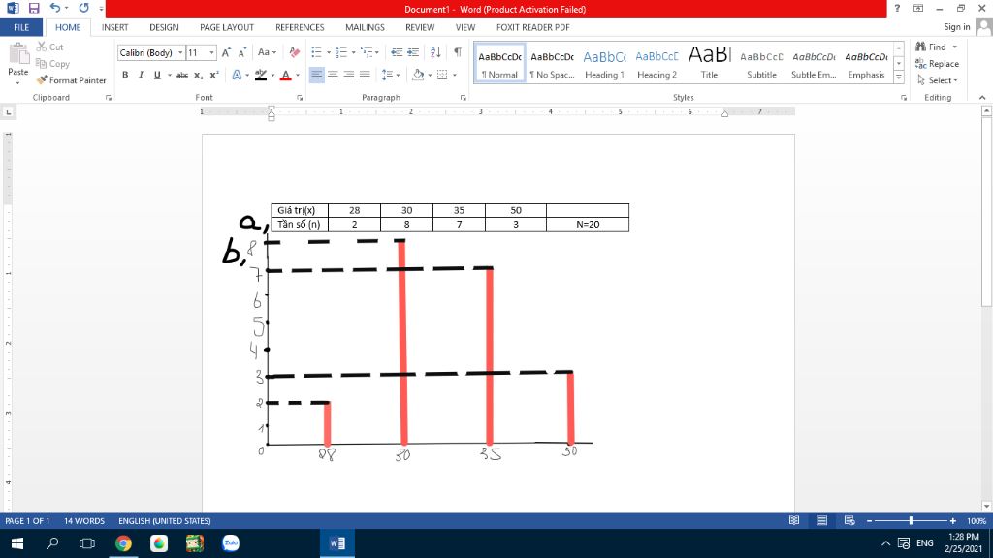Align text left

317,75
